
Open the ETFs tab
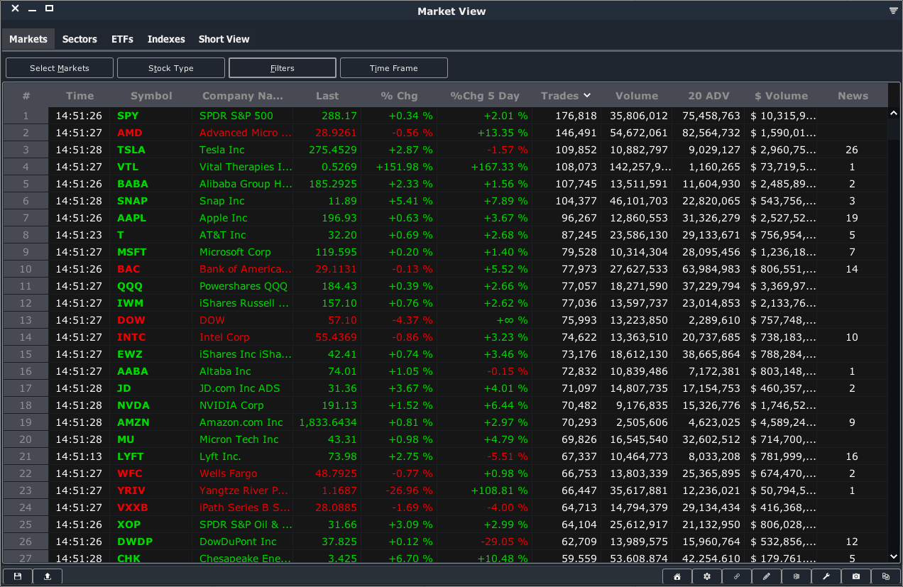pos(122,39)
